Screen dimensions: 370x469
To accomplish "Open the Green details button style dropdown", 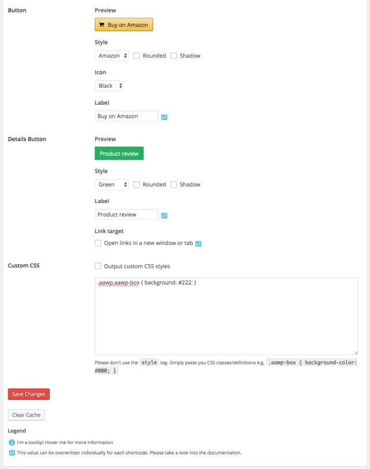I will coord(112,184).
